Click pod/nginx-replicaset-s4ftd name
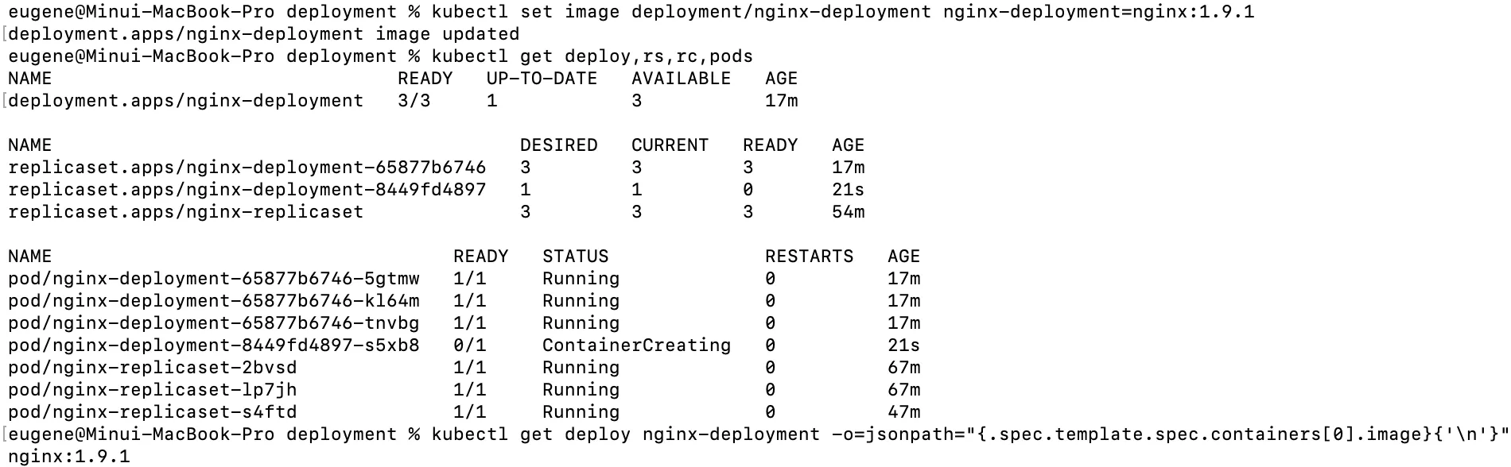The height and width of the screenshot is (467, 1511). point(152,412)
